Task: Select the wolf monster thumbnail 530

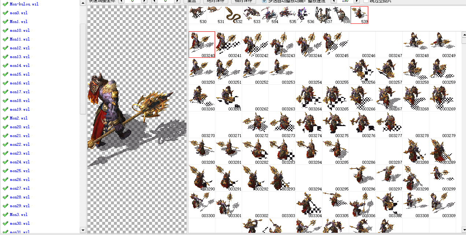Action: click(198, 15)
